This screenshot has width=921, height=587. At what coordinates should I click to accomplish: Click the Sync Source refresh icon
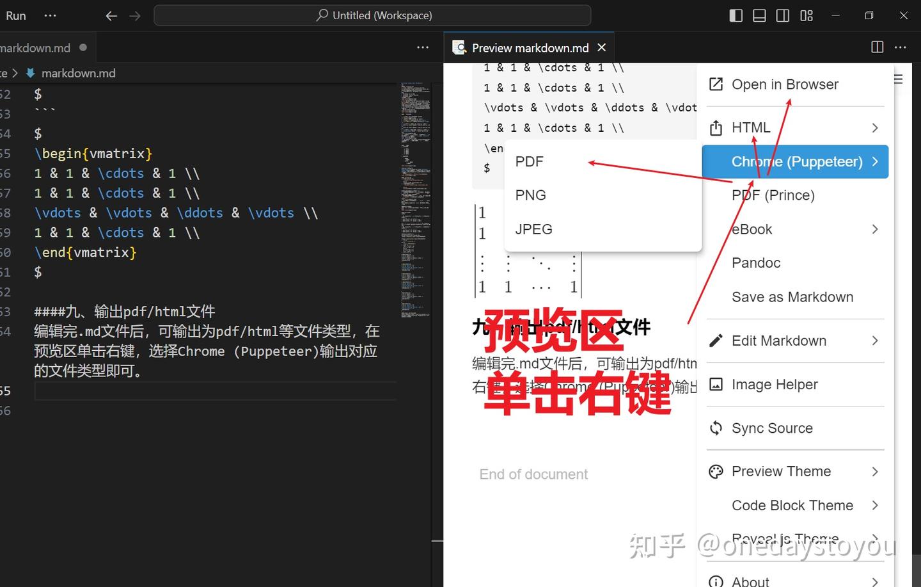click(715, 428)
